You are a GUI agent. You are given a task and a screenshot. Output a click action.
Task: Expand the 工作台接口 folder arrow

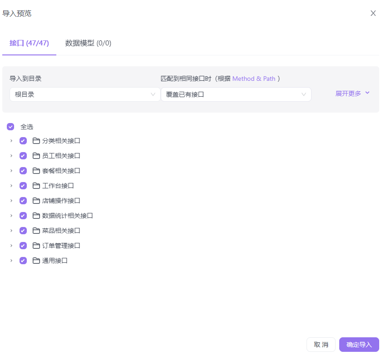click(x=11, y=186)
